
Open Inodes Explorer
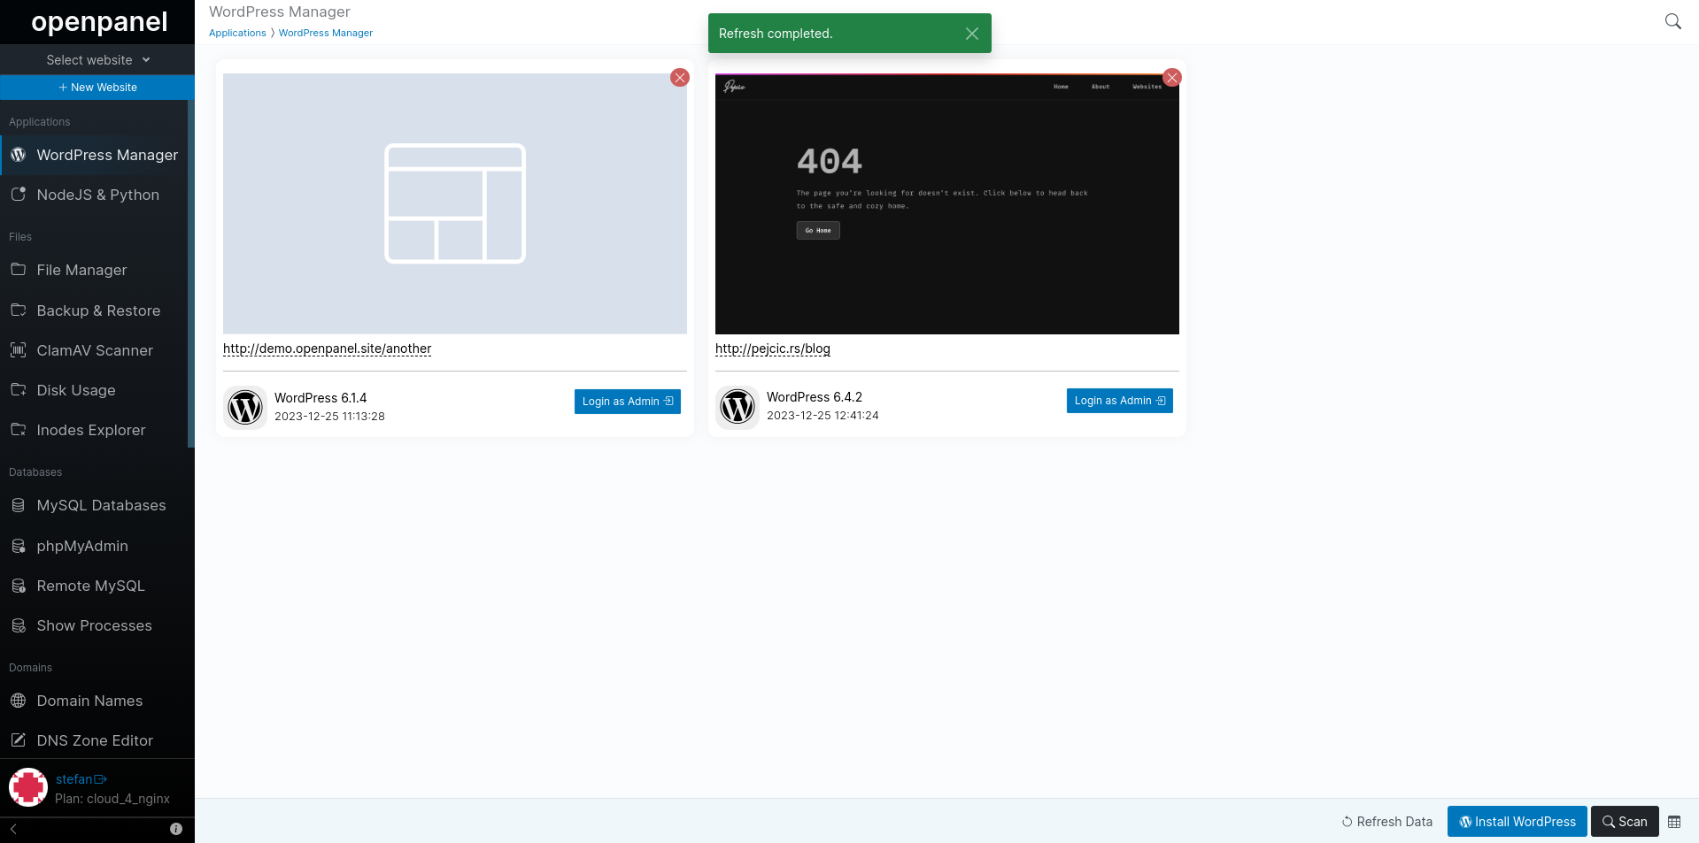coord(94,430)
